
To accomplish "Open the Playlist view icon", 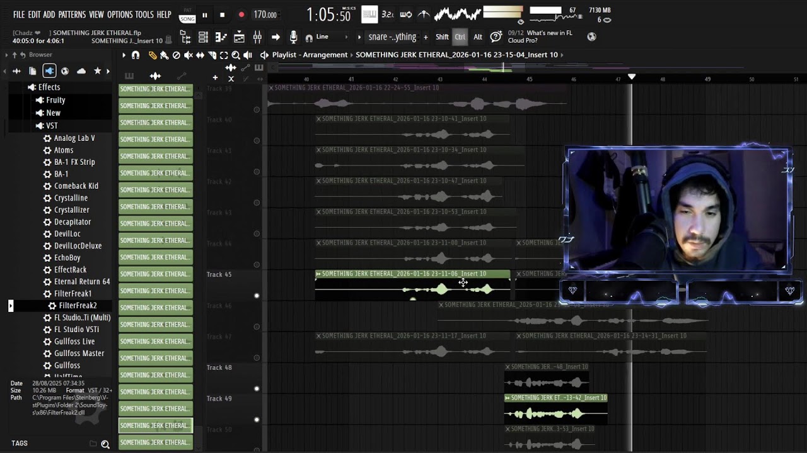I will 185,37.
